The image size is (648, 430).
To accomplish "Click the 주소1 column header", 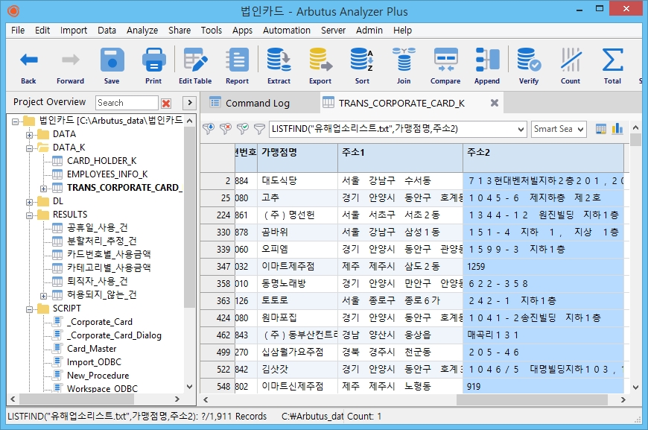I will (x=401, y=157).
